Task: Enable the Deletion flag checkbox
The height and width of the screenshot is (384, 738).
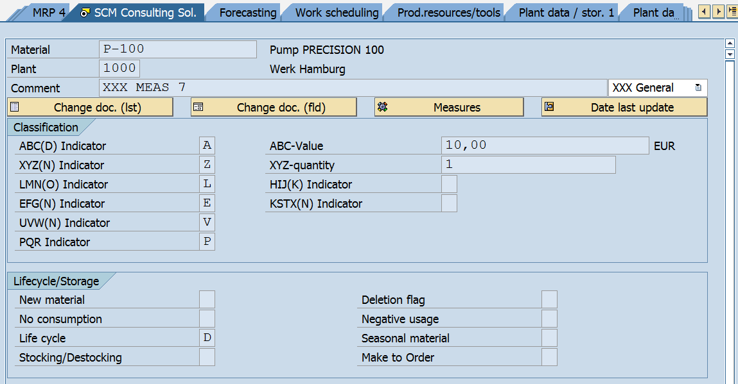Action: tap(549, 299)
